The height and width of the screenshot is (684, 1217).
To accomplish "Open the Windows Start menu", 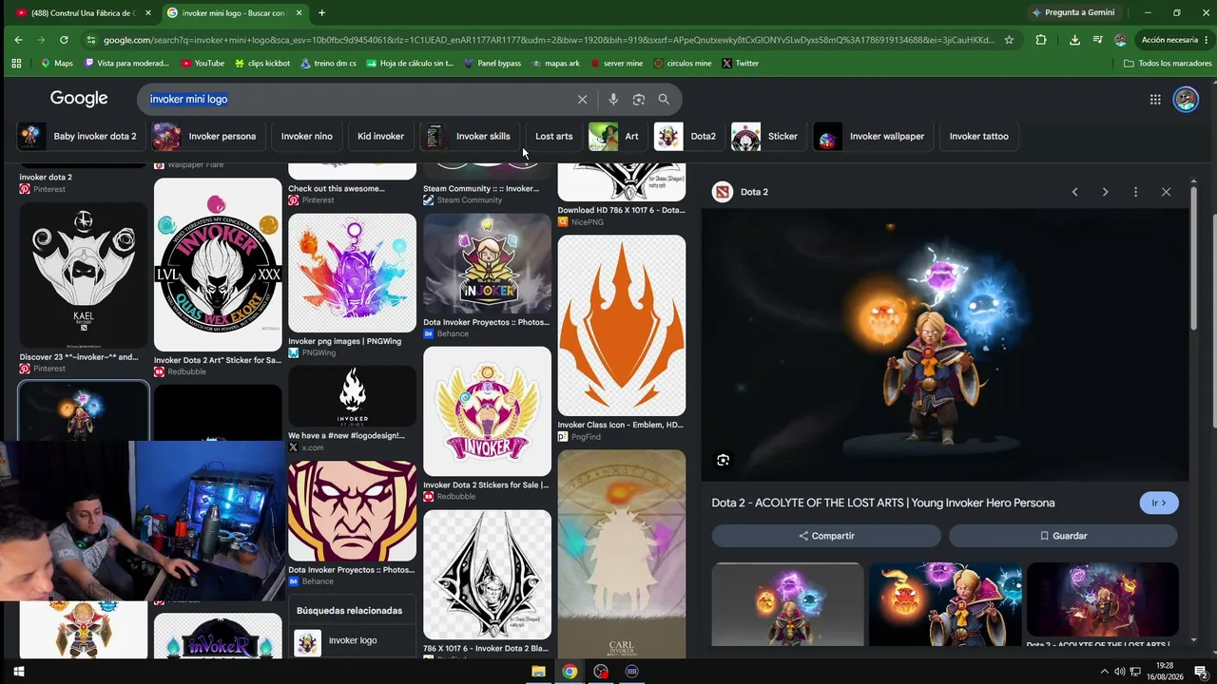I will [18, 672].
